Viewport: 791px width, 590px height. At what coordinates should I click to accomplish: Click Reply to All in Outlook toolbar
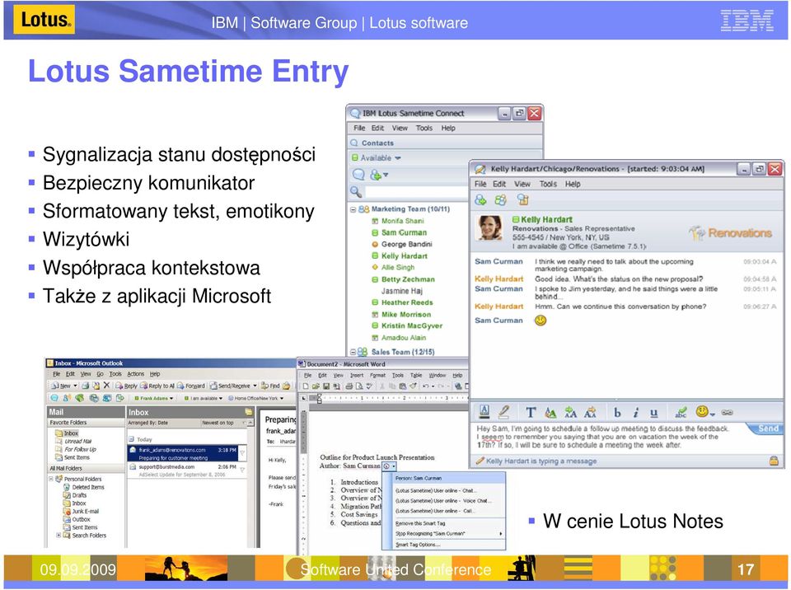tap(157, 386)
